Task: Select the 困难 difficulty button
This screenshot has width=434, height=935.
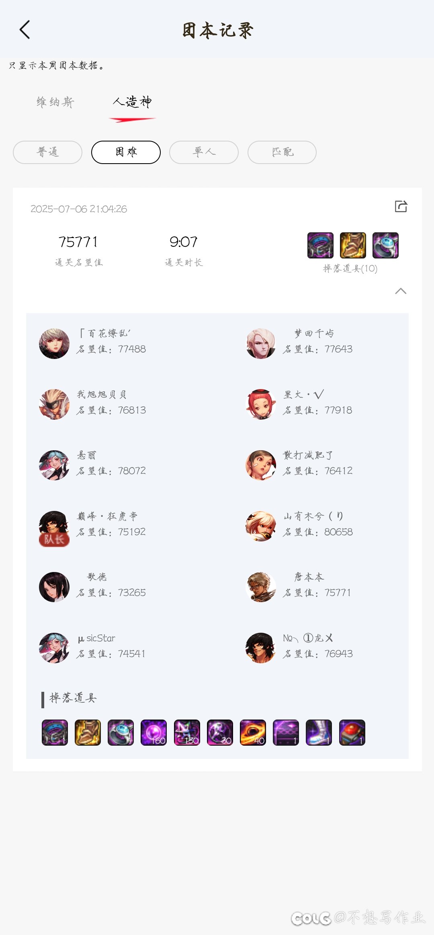Action: (126, 152)
